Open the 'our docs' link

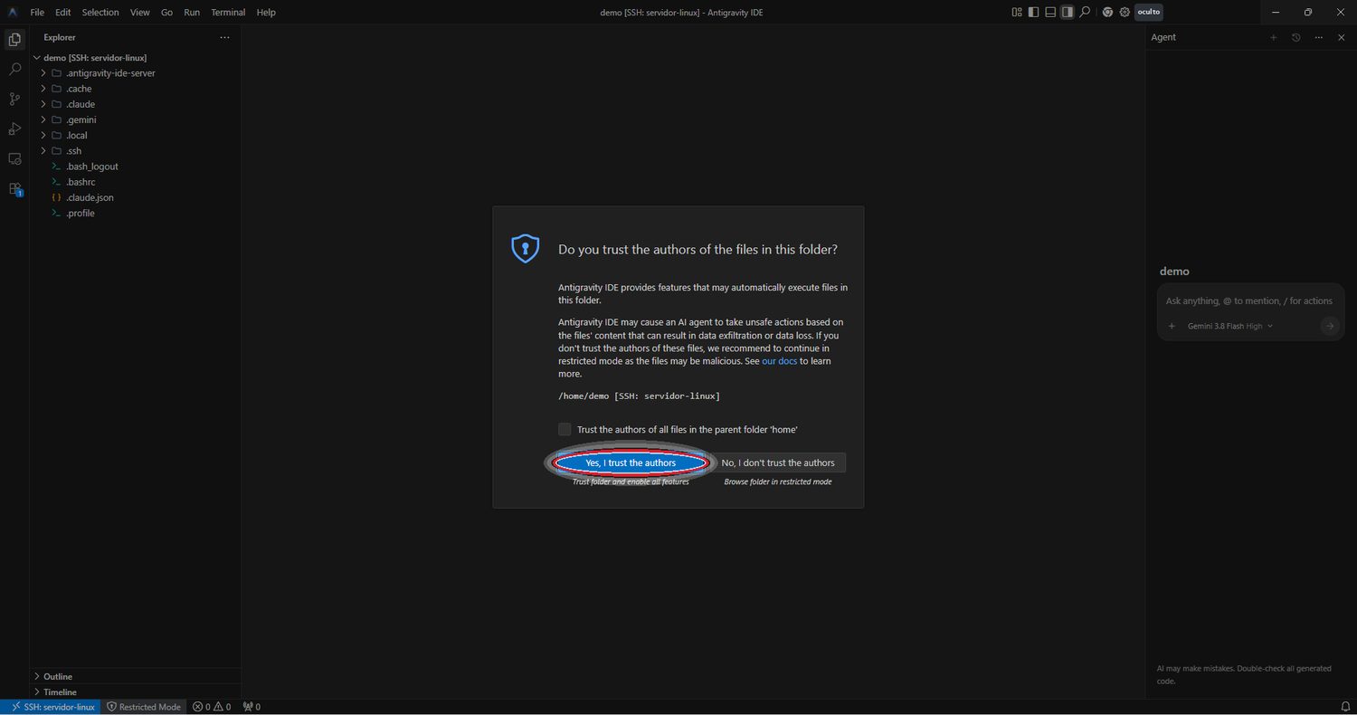point(779,361)
